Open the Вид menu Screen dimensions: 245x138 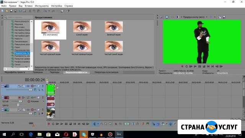pyautogui.click(x=20, y=6)
